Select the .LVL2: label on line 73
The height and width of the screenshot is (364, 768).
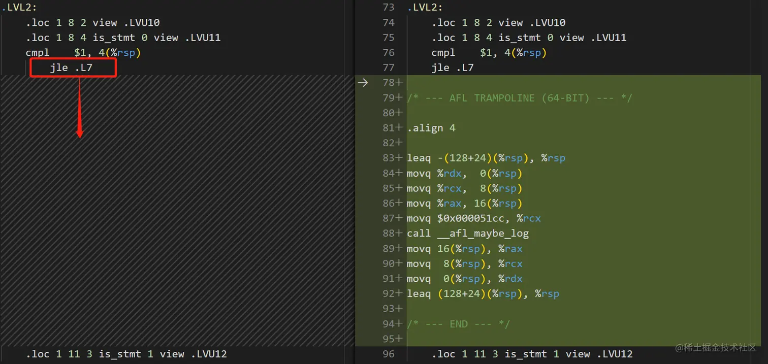pos(425,7)
